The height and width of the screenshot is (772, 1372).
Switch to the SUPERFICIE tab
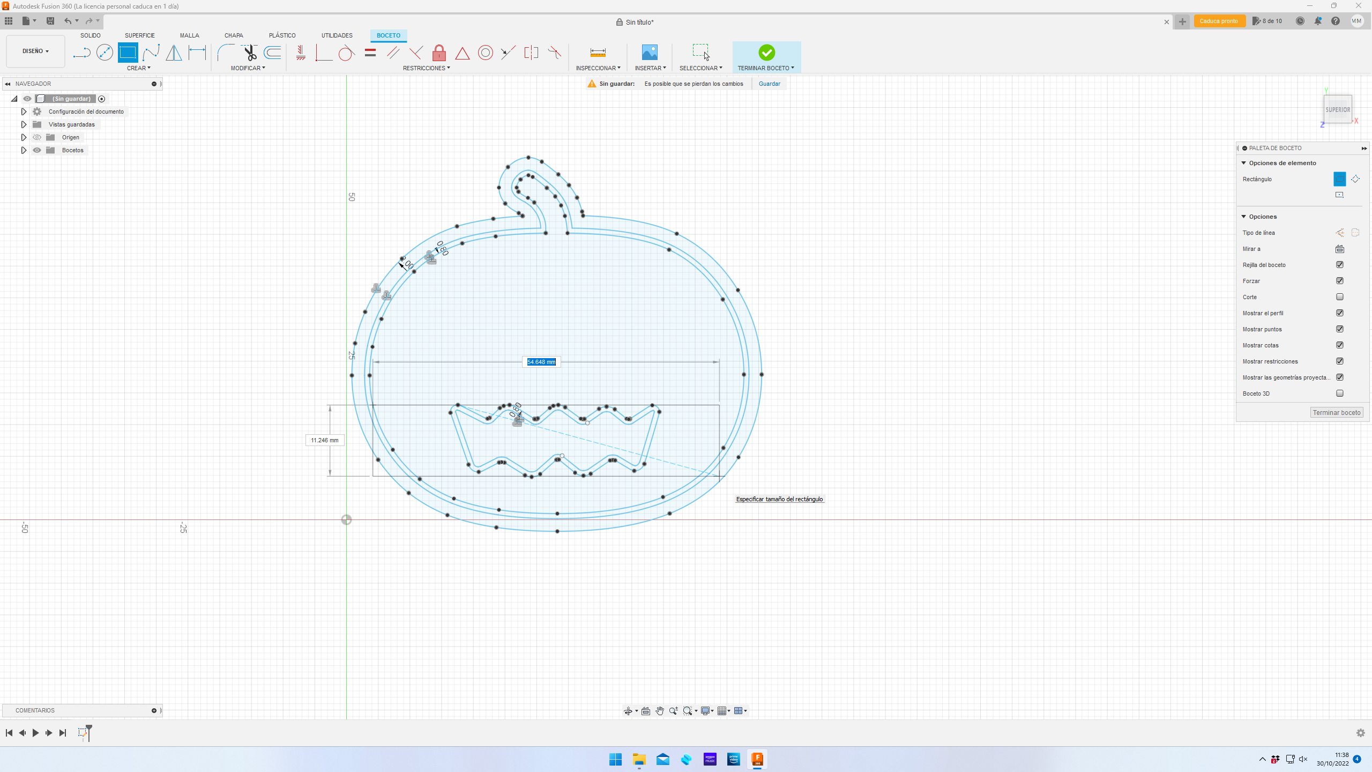click(x=139, y=35)
